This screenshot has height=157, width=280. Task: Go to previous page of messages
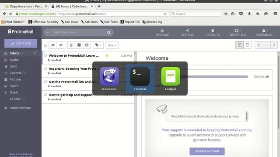pyautogui.click(x=259, y=45)
